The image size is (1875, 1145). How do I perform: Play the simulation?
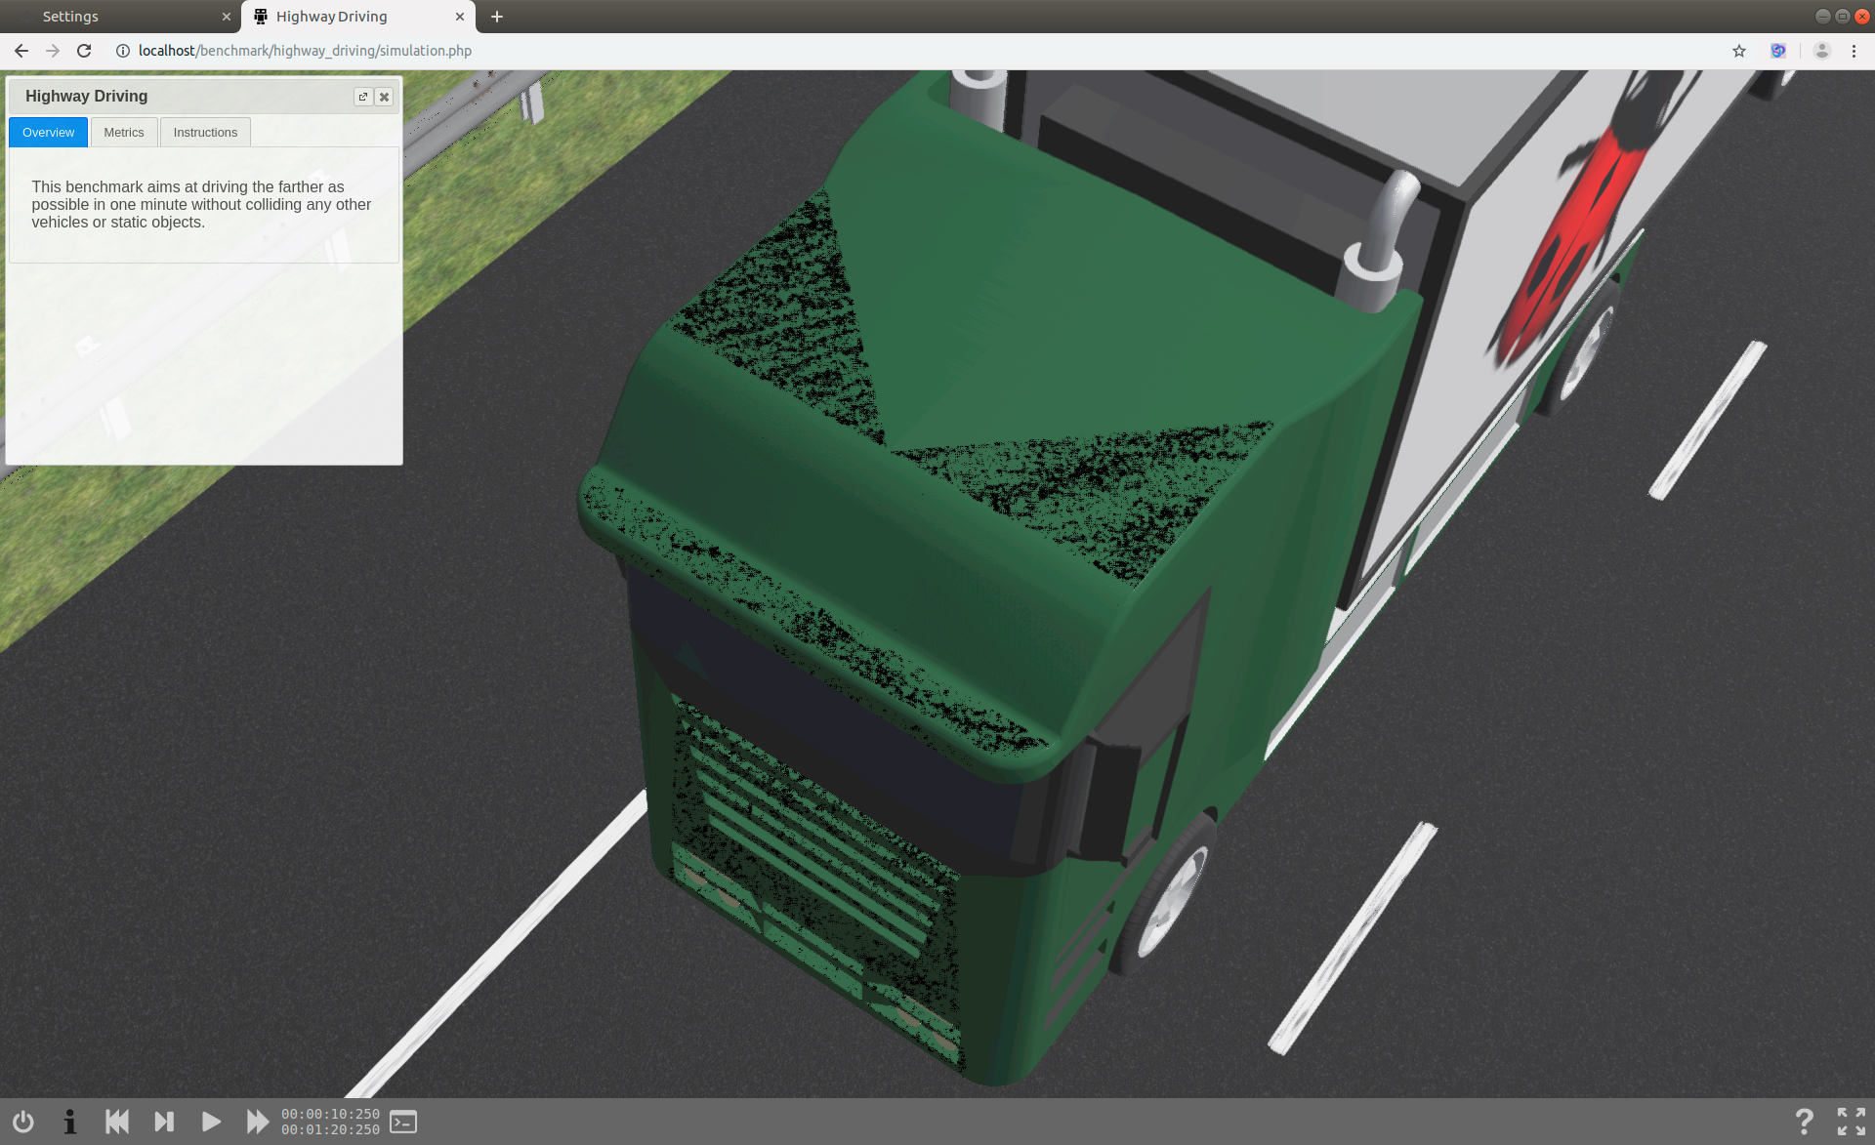210,1122
